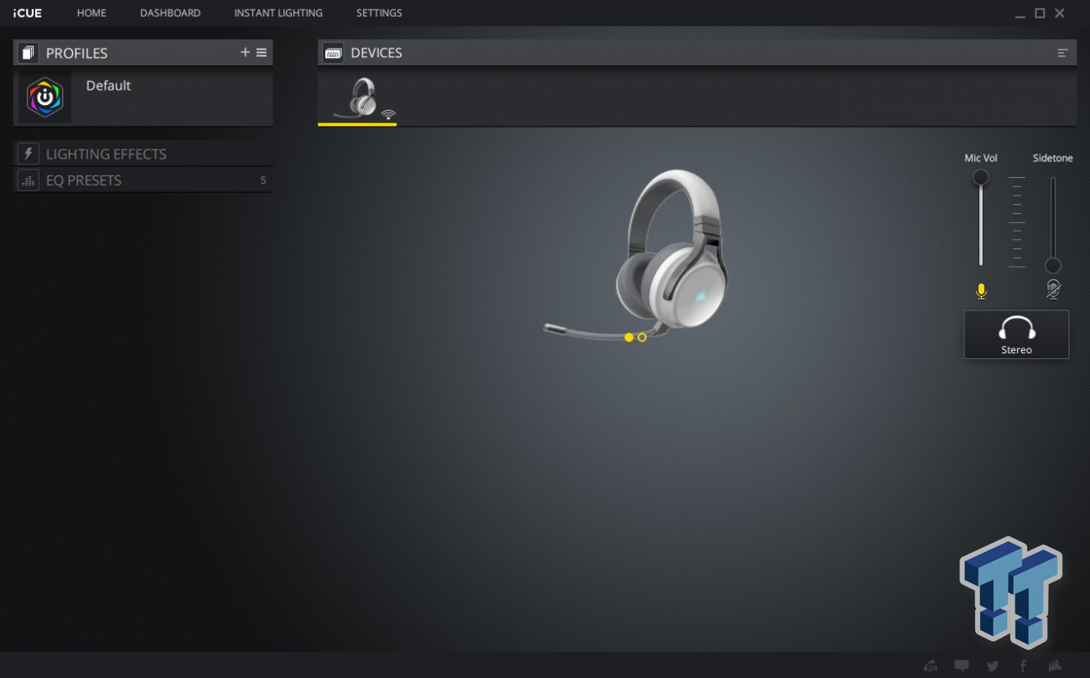Maximize the iCUE window
Viewport: 1090px width, 678px height.
pyautogui.click(x=1040, y=13)
